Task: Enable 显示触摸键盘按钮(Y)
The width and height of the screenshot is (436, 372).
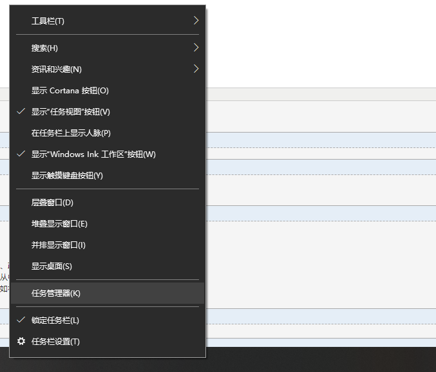Action: (108, 175)
